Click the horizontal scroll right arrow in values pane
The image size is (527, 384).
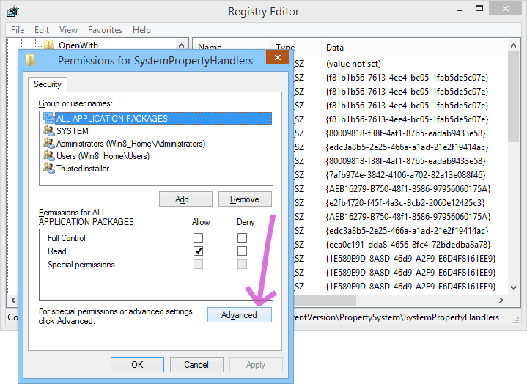tap(501, 300)
